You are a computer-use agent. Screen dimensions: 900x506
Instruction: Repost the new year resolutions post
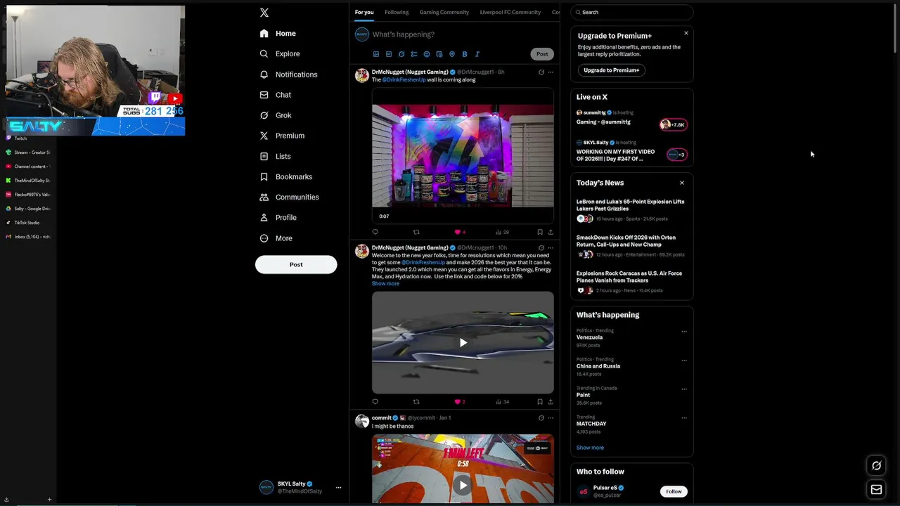tap(416, 402)
